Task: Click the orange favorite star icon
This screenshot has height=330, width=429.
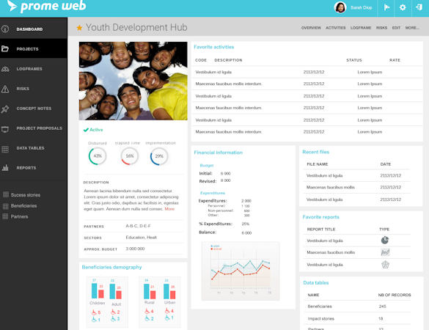Action: pyautogui.click(x=79, y=27)
